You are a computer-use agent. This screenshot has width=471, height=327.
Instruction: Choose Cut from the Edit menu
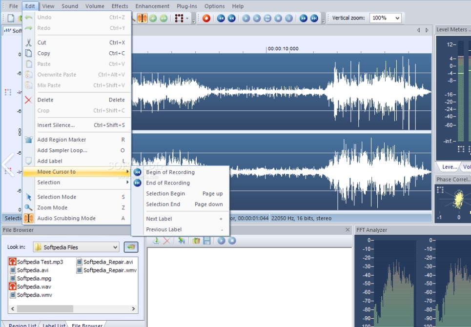pyautogui.click(x=77, y=42)
